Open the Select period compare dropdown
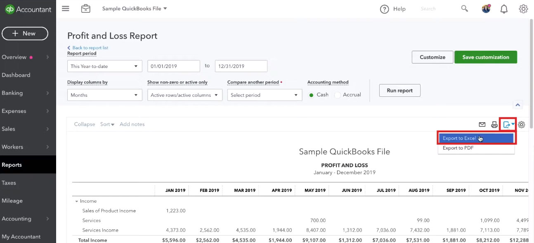 [265, 95]
